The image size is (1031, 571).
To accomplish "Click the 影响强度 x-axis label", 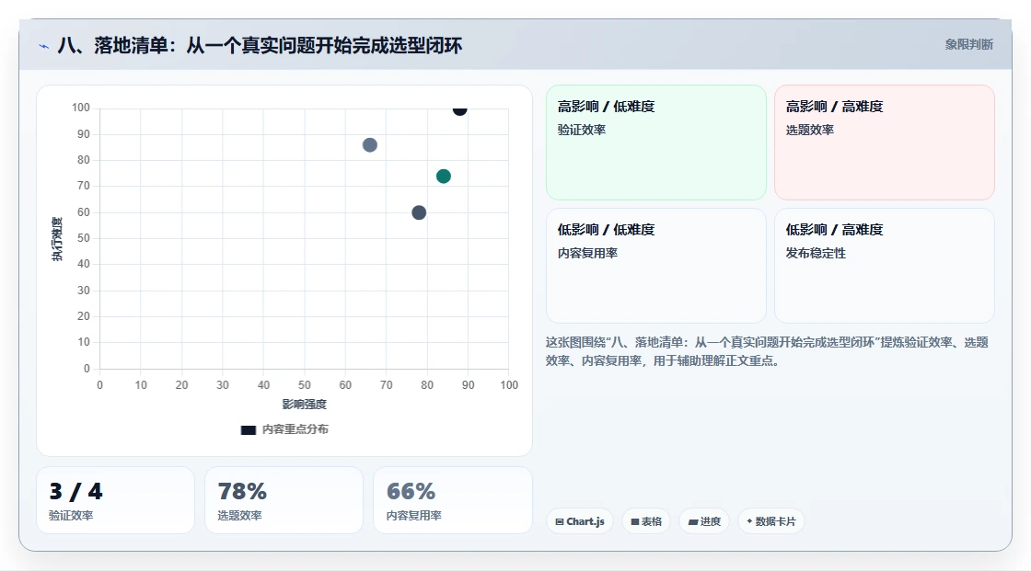I will click(305, 404).
